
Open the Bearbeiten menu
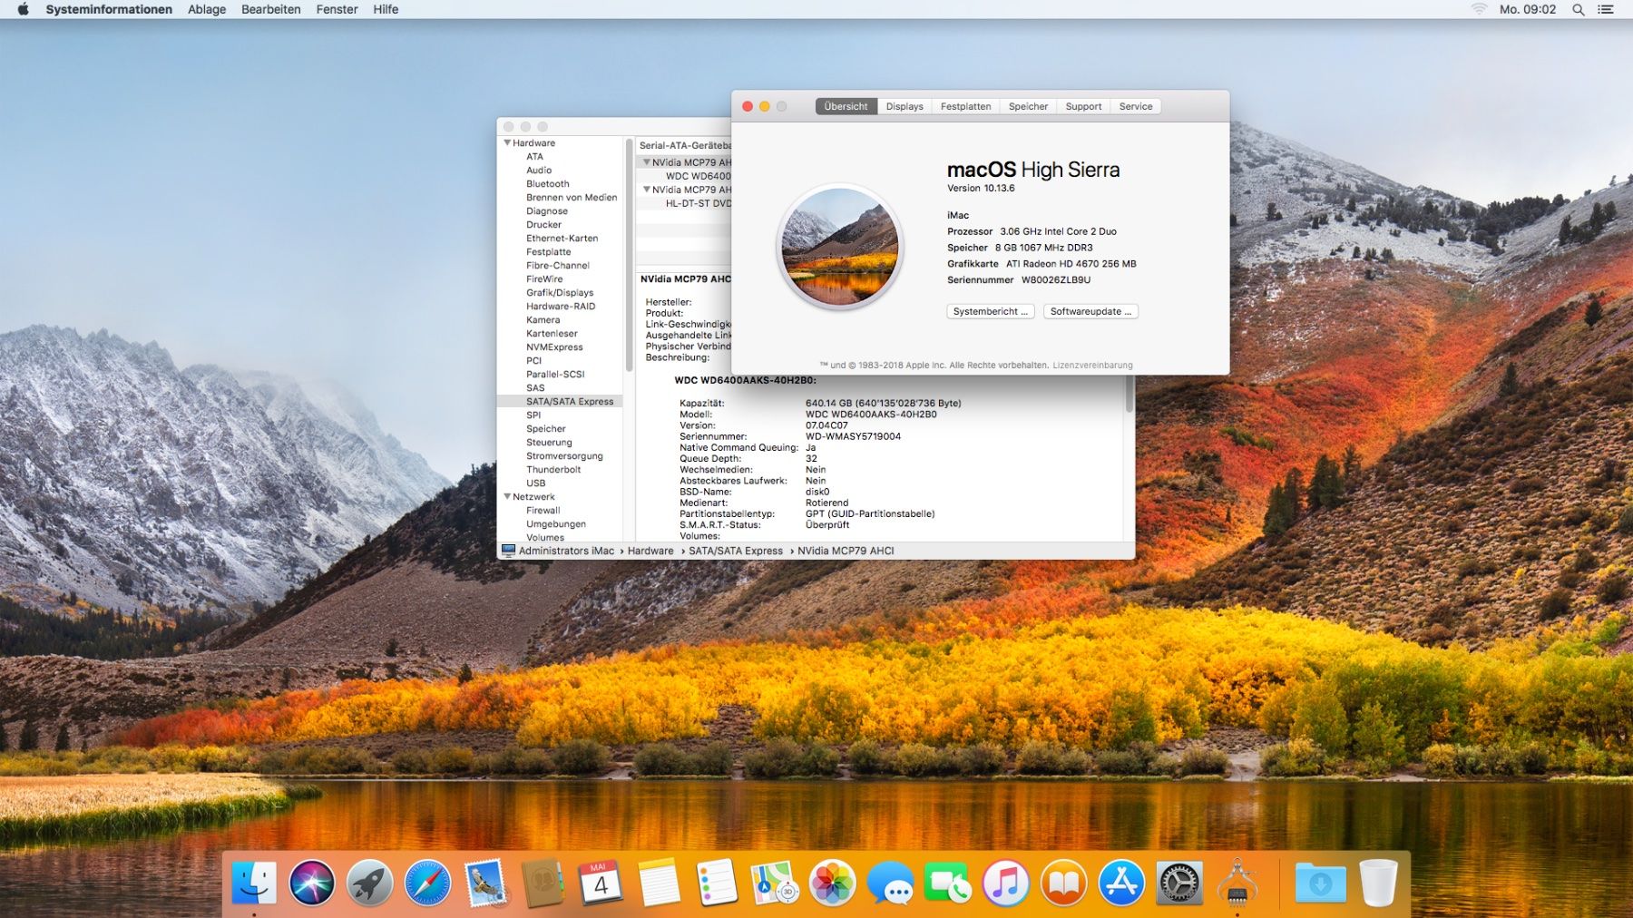pyautogui.click(x=270, y=9)
